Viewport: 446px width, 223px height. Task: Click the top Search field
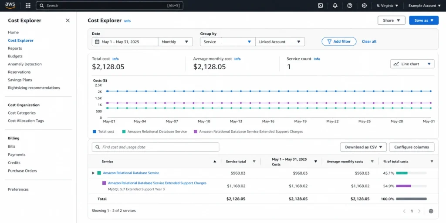[109, 5]
